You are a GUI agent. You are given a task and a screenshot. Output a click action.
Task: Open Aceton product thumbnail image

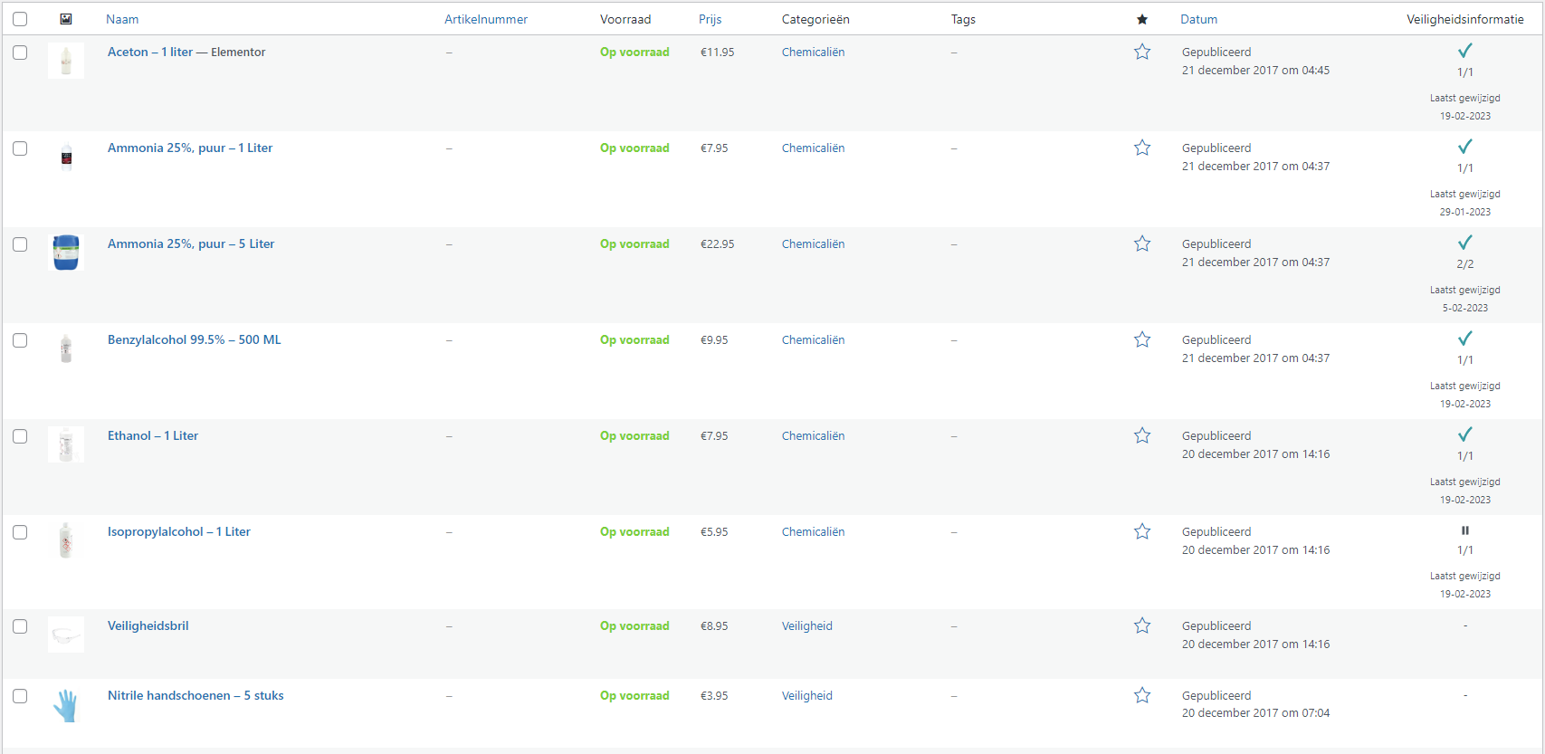click(66, 61)
